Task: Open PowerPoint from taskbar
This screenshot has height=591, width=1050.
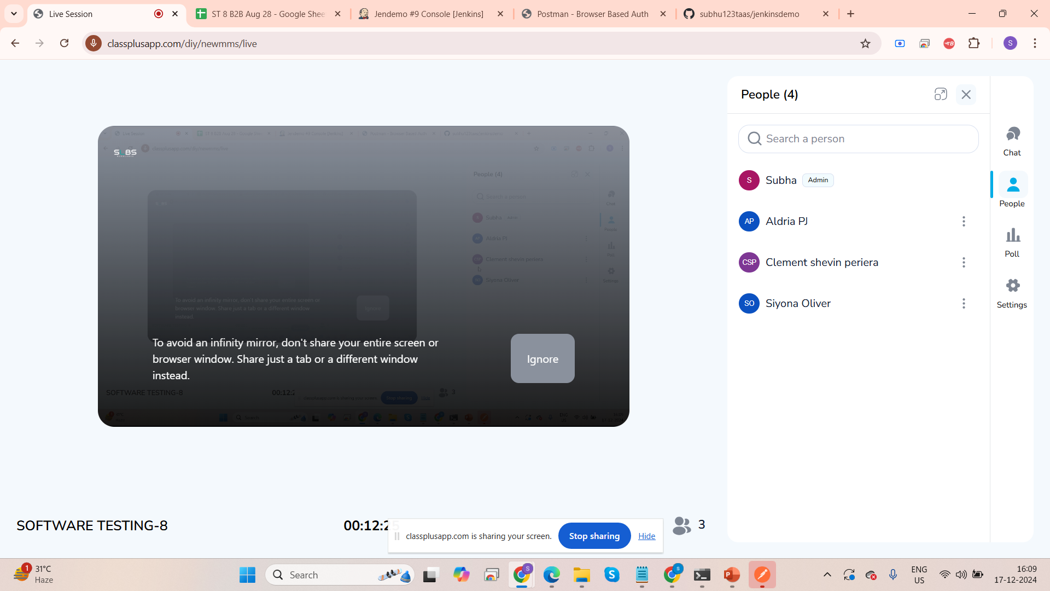Action: click(x=732, y=575)
